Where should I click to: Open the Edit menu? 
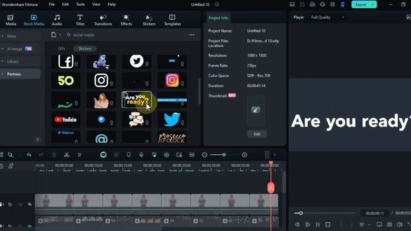click(66, 4)
